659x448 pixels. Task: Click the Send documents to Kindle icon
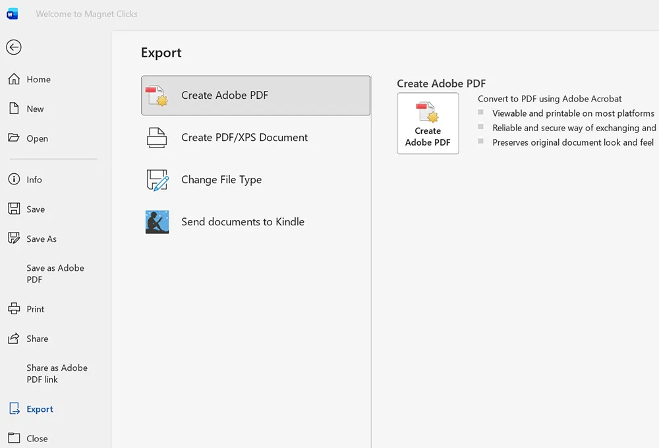pyautogui.click(x=157, y=222)
